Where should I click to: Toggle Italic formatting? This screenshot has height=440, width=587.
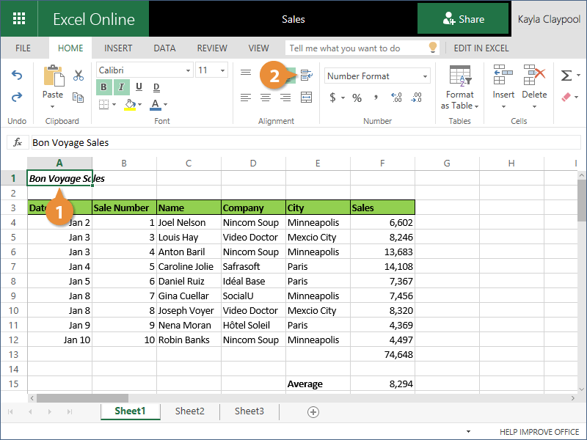point(120,87)
